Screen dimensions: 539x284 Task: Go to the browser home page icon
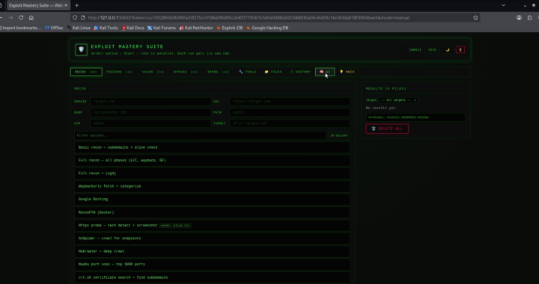(31, 17)
